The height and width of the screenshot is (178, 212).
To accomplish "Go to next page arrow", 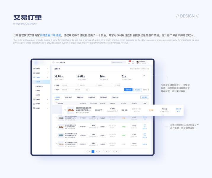I will [120, 152].
